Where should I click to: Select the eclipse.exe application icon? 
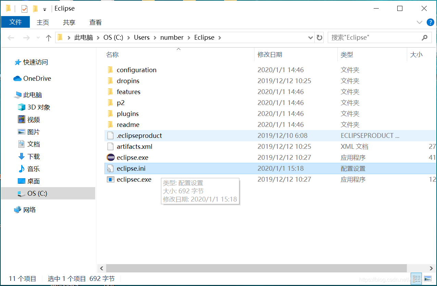(x=110, y=158)
